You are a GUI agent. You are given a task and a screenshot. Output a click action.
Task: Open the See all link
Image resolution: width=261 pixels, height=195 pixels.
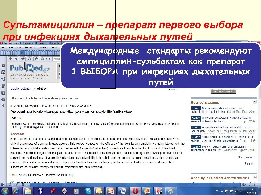click(249, 164)
